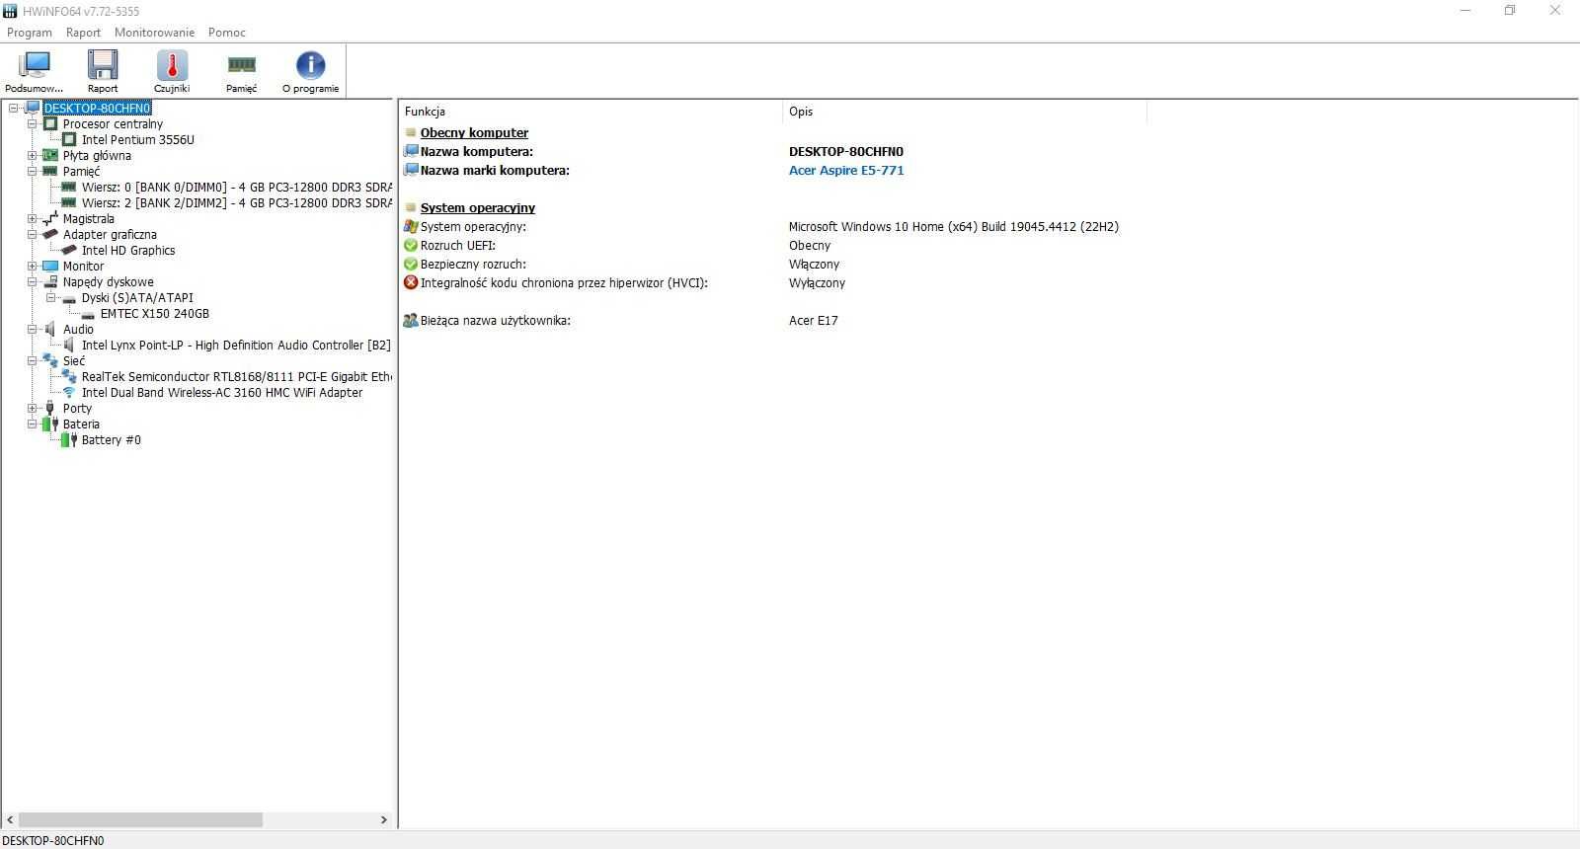
Task: Select Intel HD Graphics tree item
Action: 128,251
